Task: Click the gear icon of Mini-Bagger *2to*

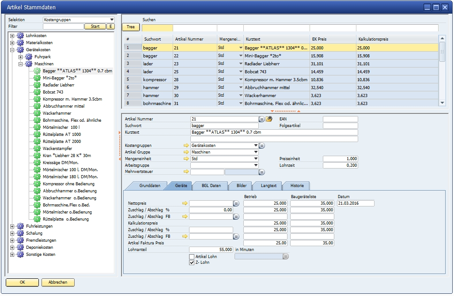Action: click(37, 78)
